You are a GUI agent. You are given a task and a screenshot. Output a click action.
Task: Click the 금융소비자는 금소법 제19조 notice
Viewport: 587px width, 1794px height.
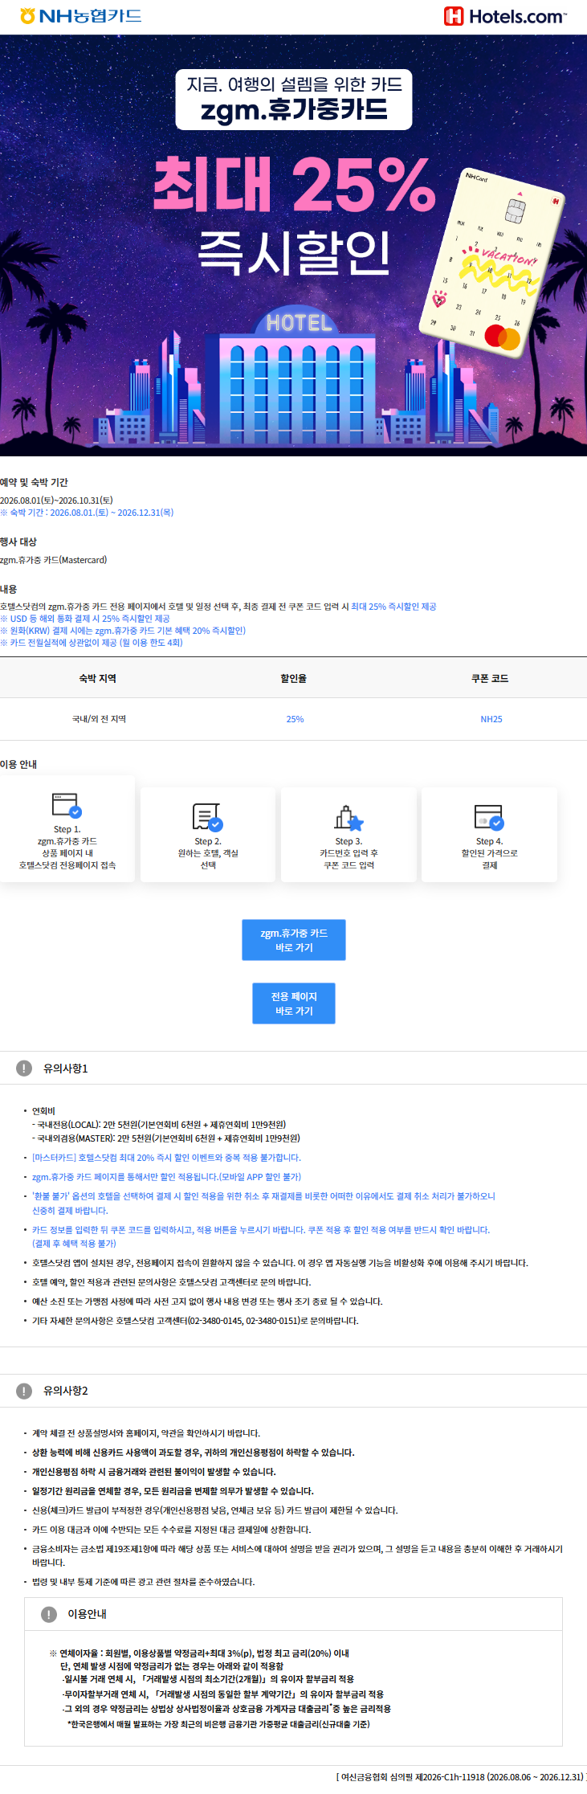click(x=297, y=1555)
